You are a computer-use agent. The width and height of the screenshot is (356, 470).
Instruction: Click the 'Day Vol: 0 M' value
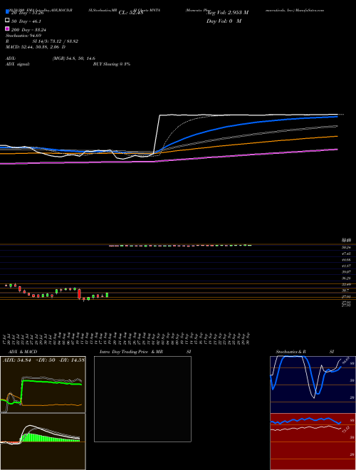pos(224,21)
